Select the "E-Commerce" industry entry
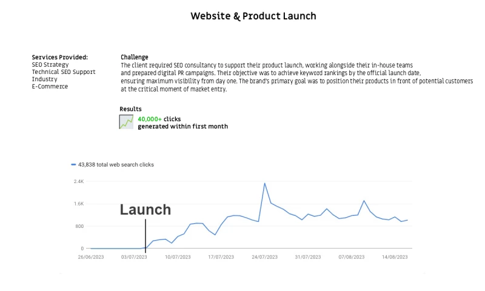Screen dimensions: 485x291 (x=50, y=87)
